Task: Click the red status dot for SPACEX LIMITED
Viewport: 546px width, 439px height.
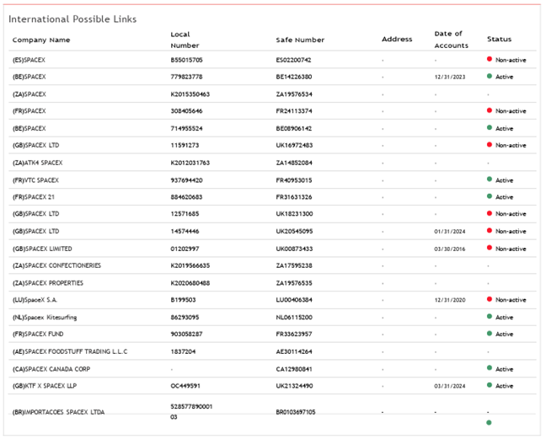Action: click(x=490, y=248)
